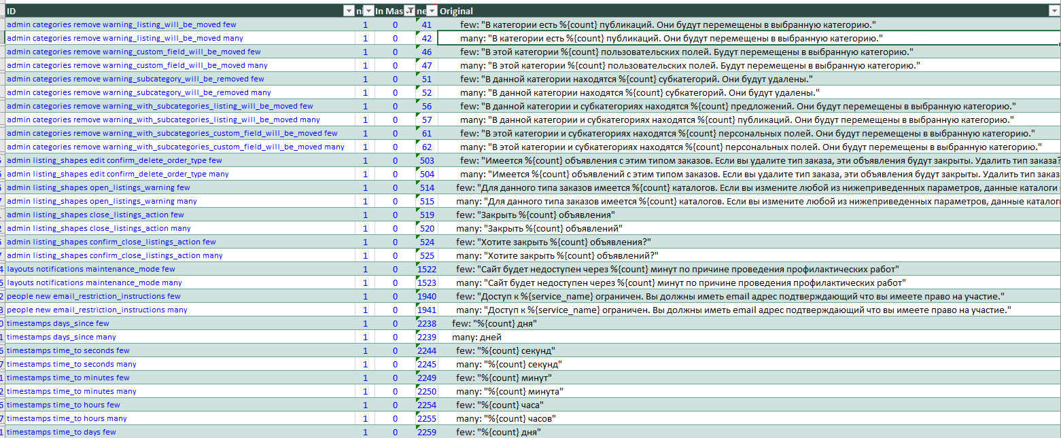1061x438 pixels.
Task: Select line number cell 1522
Action: click(x=427, y=269)
